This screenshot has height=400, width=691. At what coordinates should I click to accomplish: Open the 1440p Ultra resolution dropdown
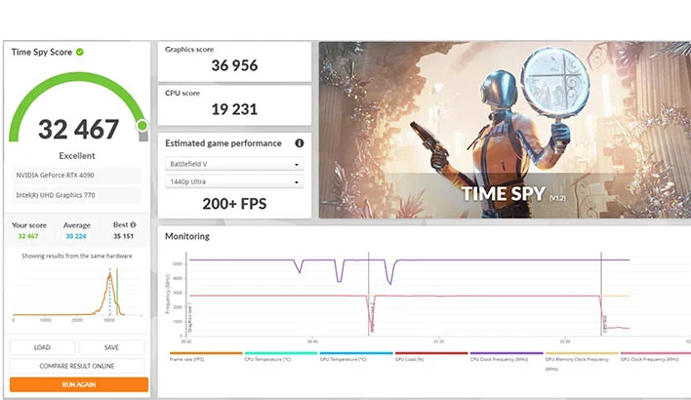(x=233, y=182)
